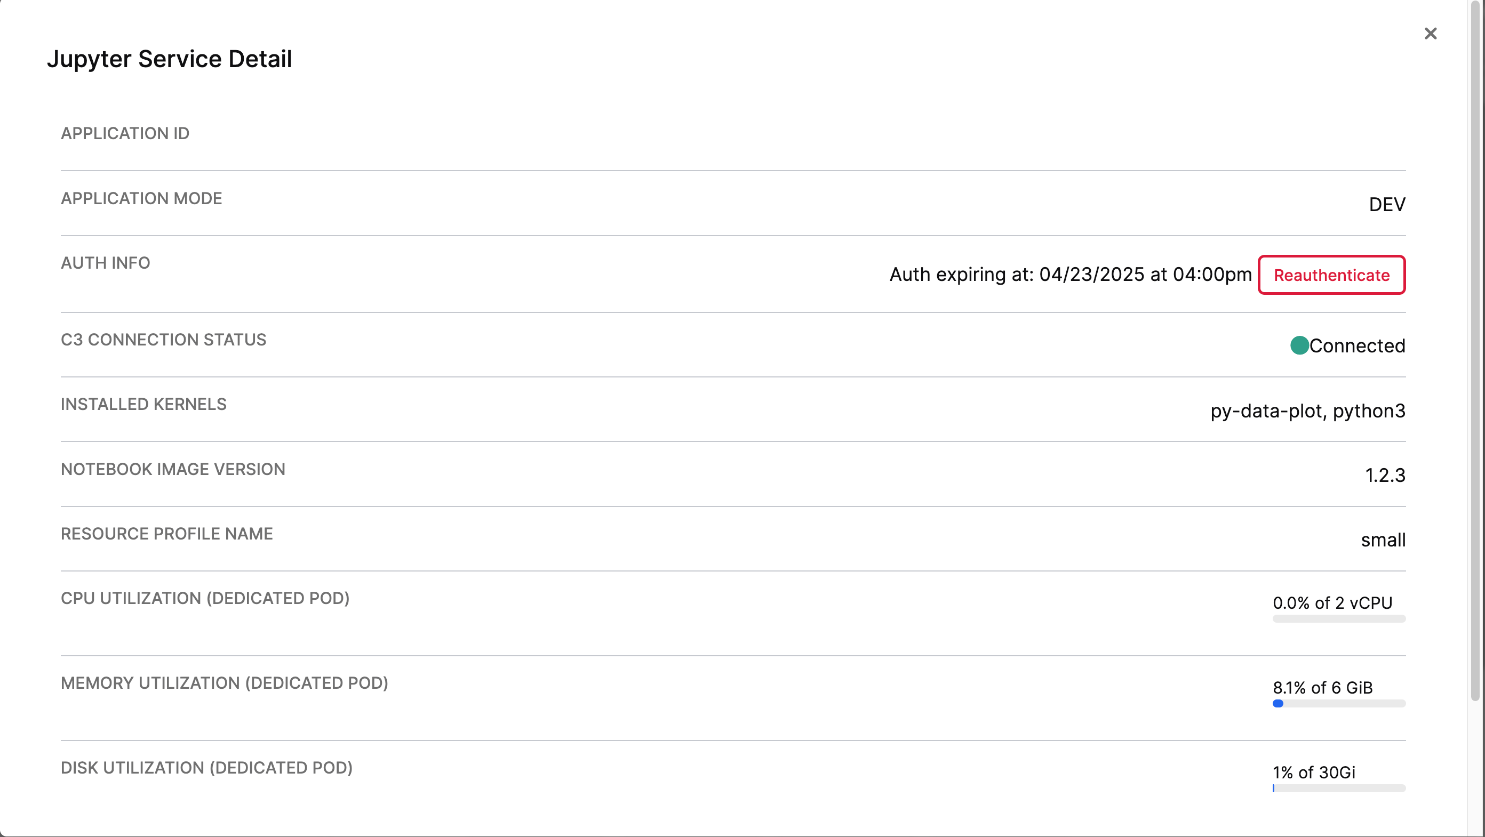Click the notebook image version 1.2.3
This screenshot has width=1485, height=837.
pyautogui.click(x=1385, y=475)
